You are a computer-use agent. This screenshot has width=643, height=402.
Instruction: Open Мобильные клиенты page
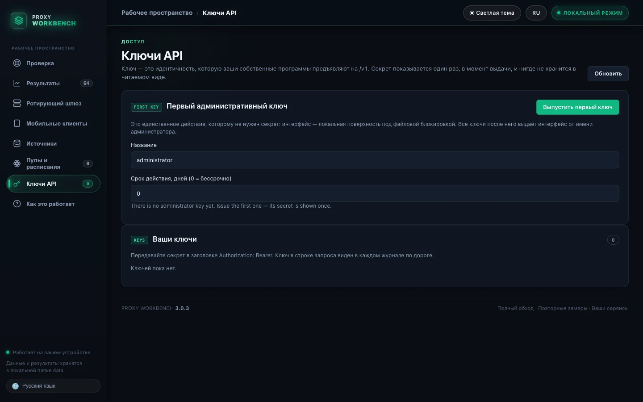[x=53, y=123]
